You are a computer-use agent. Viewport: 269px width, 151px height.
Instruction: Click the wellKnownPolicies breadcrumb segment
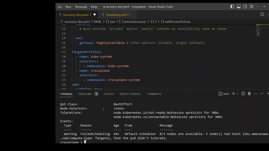[176, 22]
